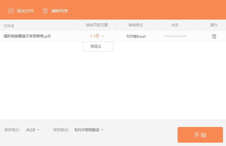
Task: Delete the PDF row using its trash icon
Action: pyautogui.click(x=214, y=36)
